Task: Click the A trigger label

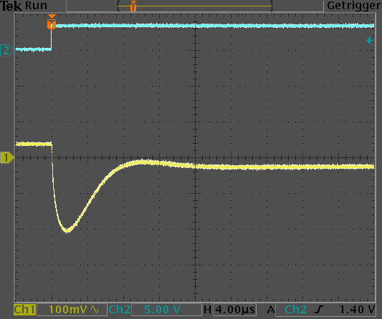Action: (x=271, y=310)
